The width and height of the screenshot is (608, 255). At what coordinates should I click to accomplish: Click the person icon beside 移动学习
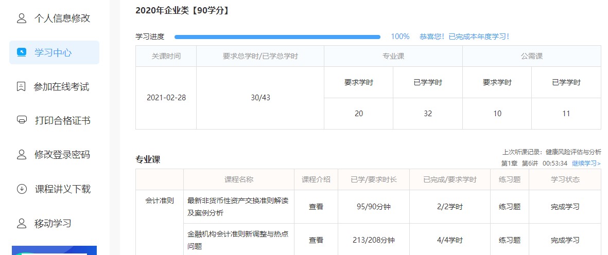(22, 223)
